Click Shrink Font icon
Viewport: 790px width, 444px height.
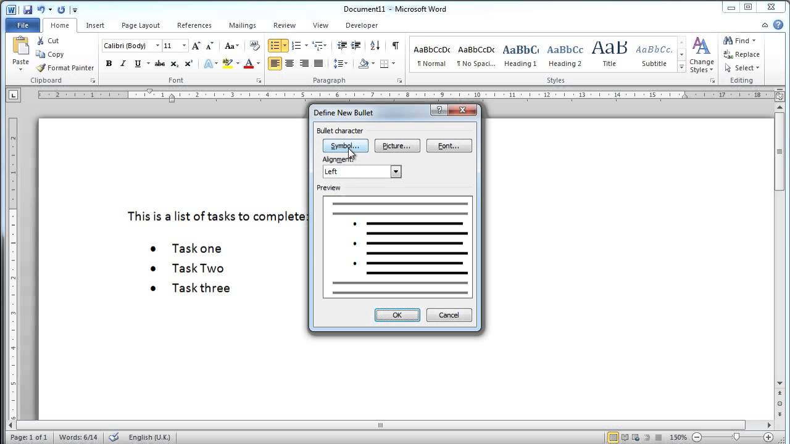point(209,46)
